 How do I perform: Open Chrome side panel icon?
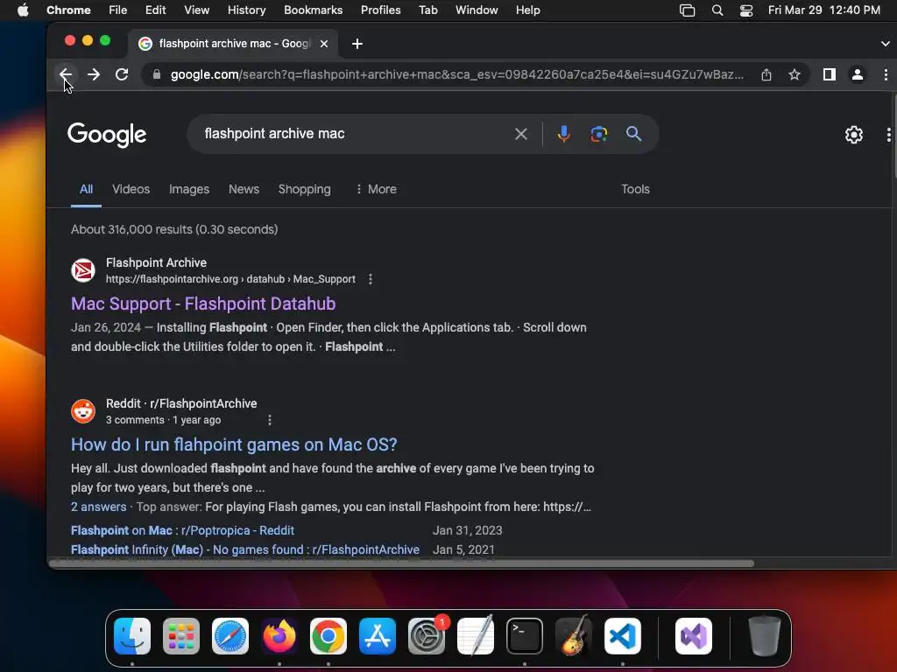(829, 75)
